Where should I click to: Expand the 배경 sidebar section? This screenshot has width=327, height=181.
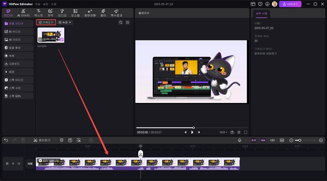click(18, 72)
